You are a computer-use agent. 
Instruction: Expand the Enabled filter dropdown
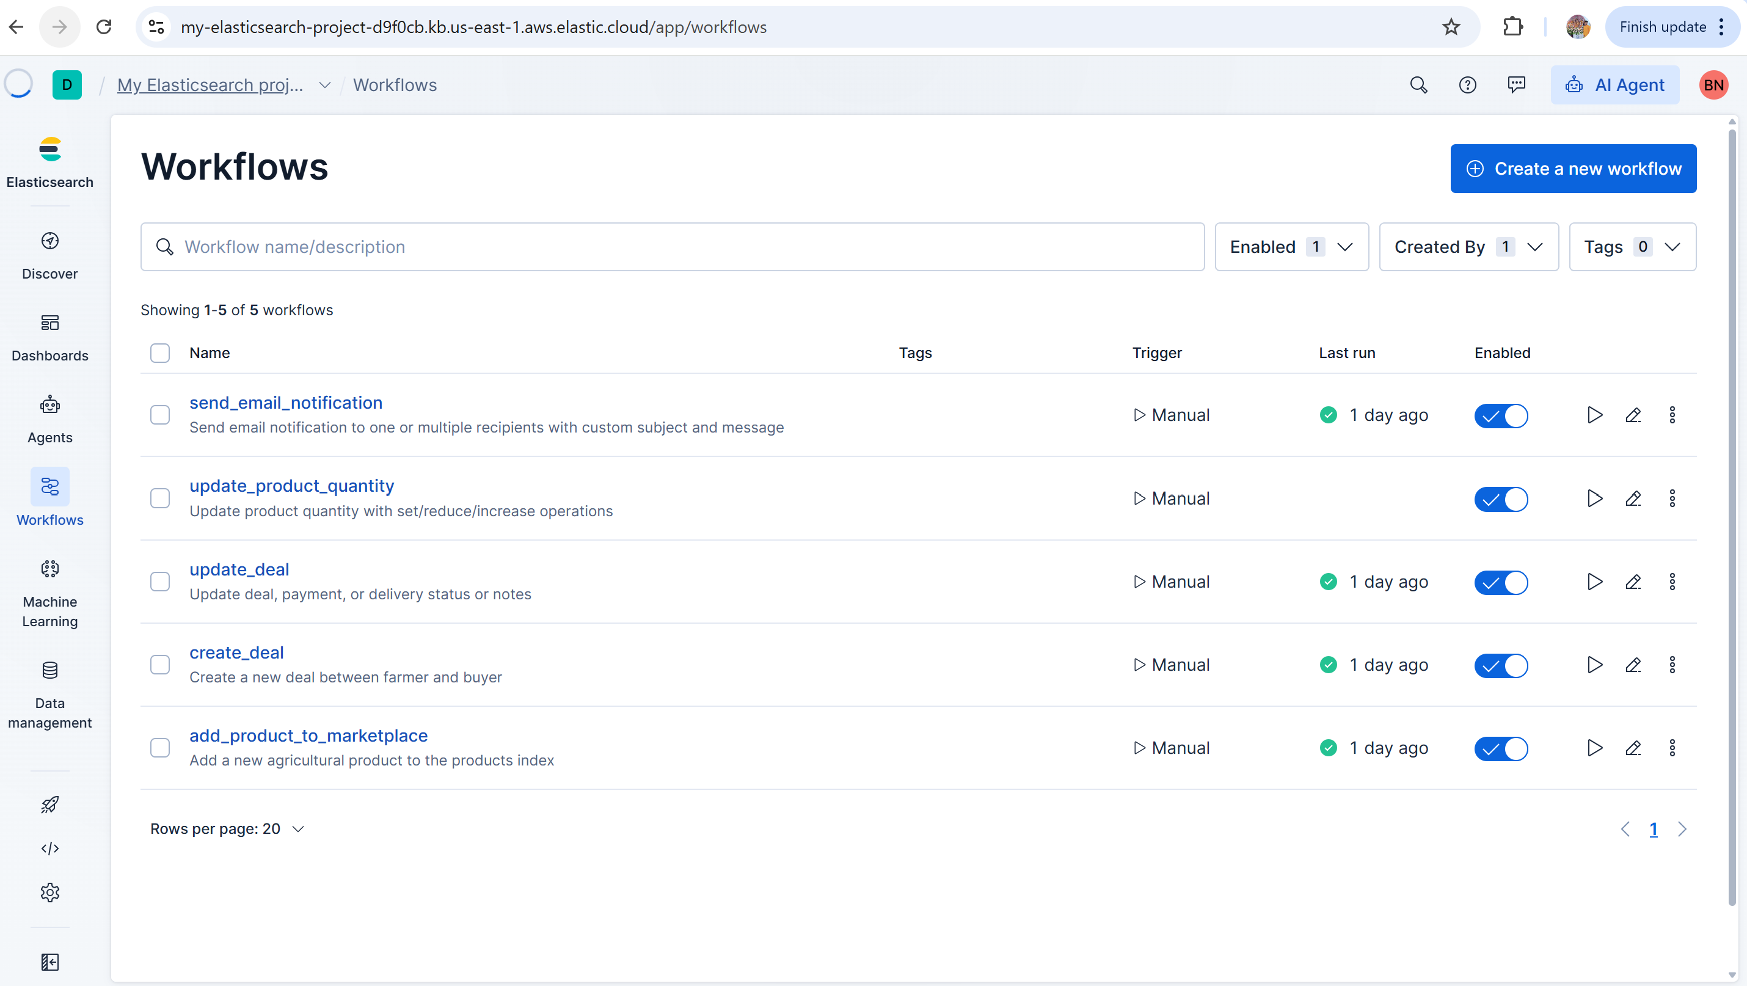click(1291, 247)
